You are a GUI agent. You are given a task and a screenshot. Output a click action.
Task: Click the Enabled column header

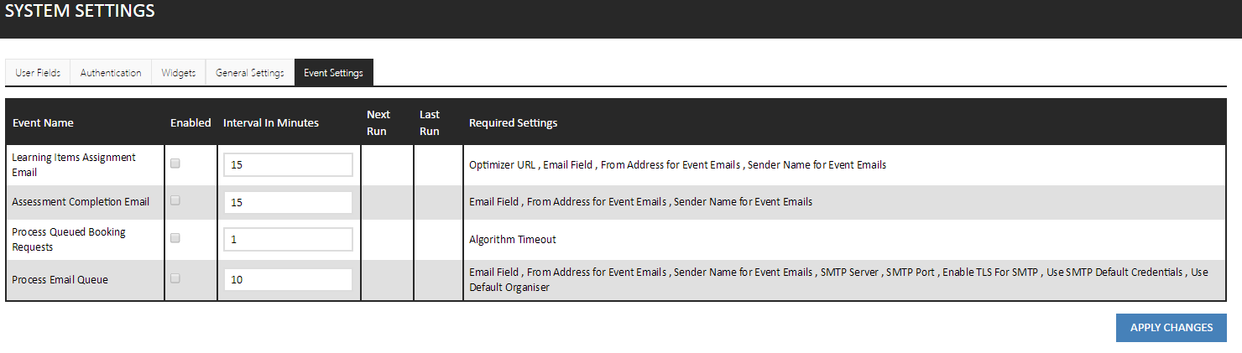pyautogui.click(x=190, y=123)
